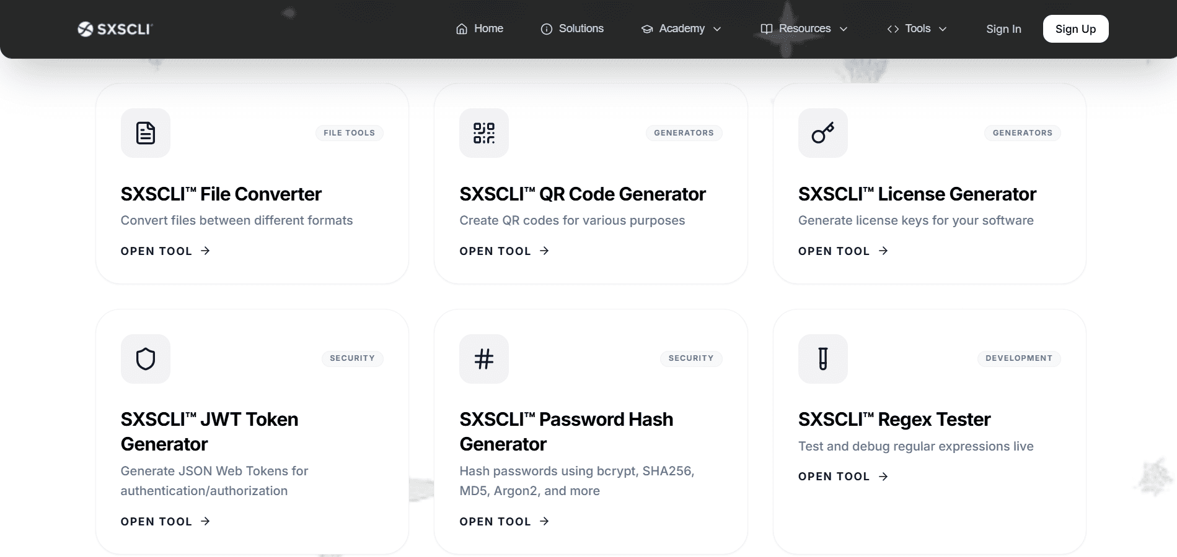
Task: Click the Password Hash hashtag icon
Action: coord(484,359)
